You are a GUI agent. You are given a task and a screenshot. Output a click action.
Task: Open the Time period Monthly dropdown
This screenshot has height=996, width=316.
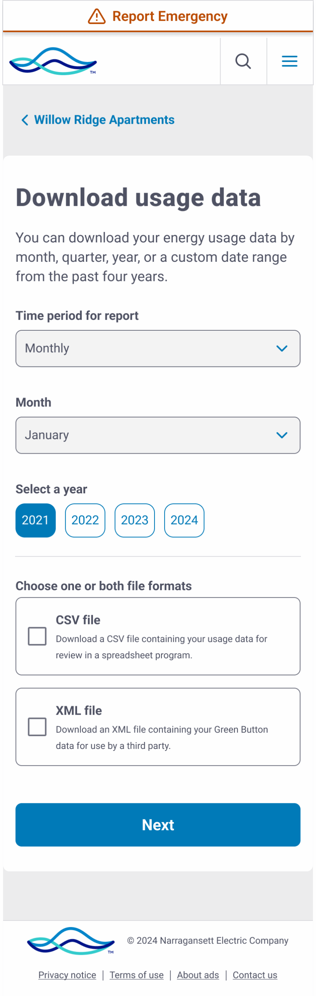click(x=158, y=348)
